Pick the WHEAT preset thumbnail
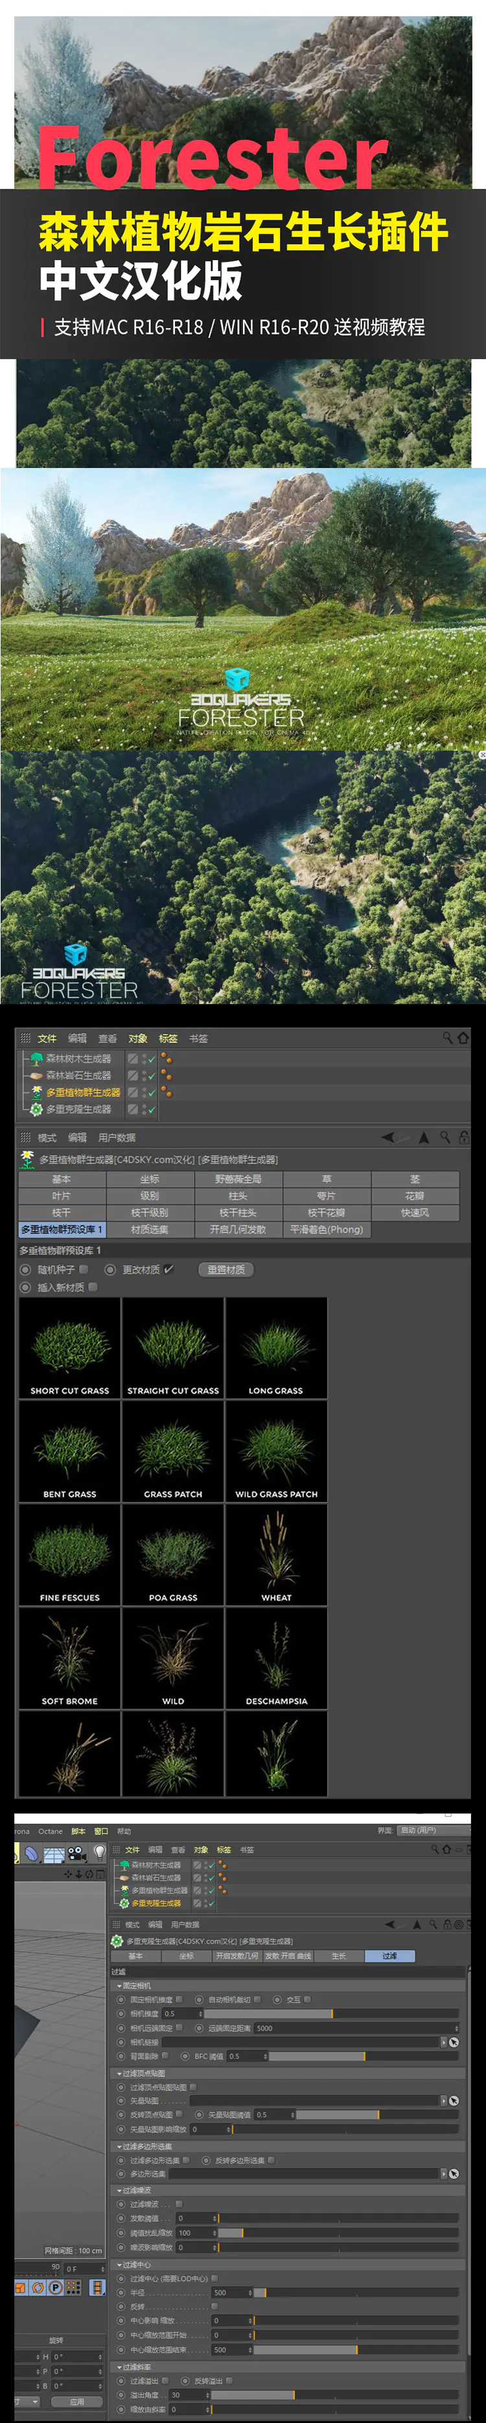Image resolution: width=486 pixels, height=2423 pixels. point(276,1555)
